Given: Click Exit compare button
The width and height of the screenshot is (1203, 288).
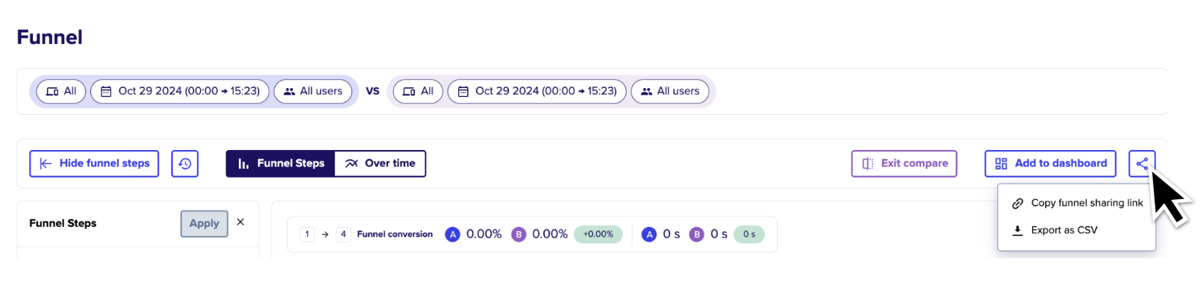Looking at the screenshot, I should pyautogui.click(x=904, y=163).
